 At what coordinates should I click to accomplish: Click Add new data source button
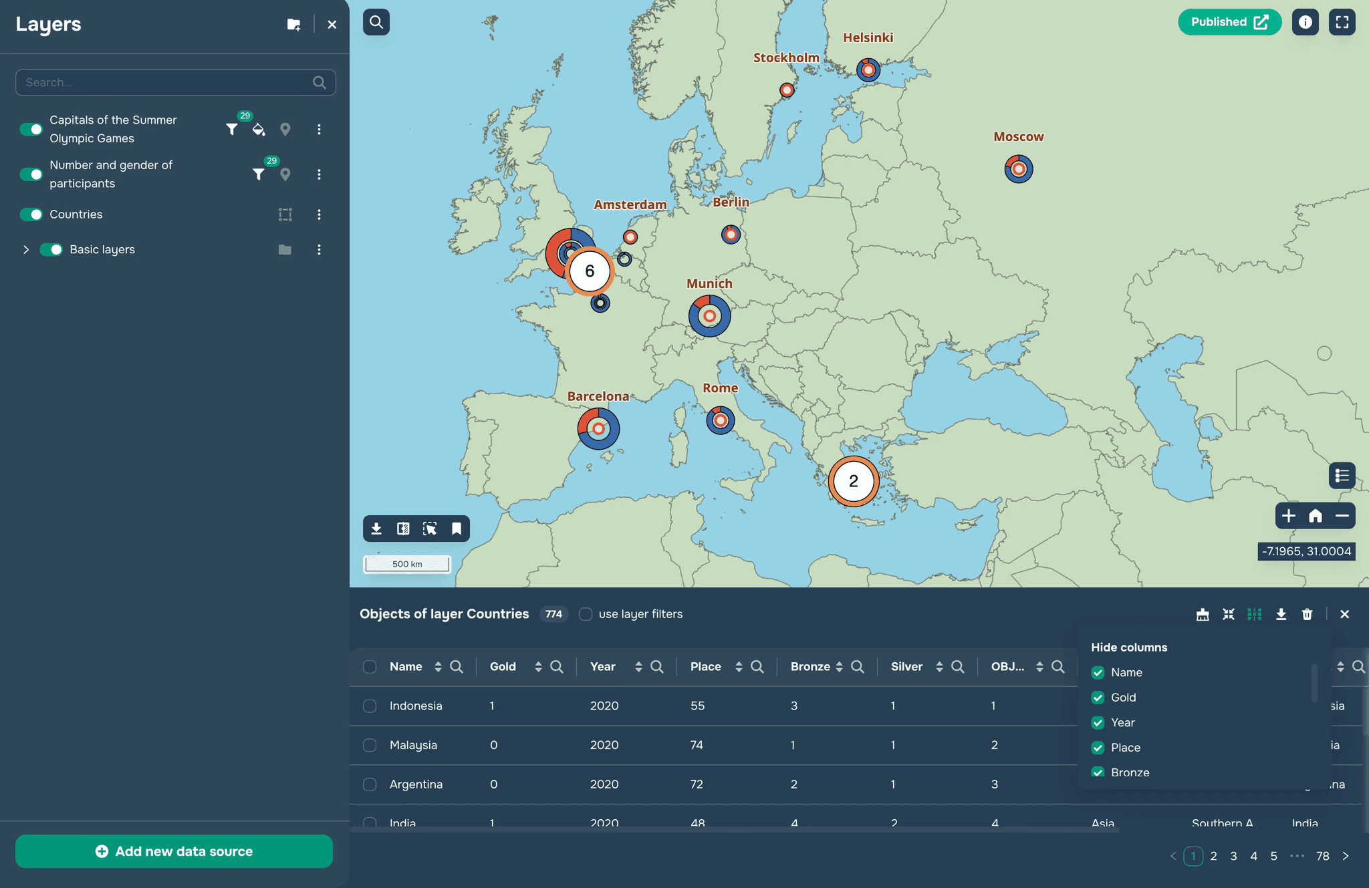click(174, 851)
